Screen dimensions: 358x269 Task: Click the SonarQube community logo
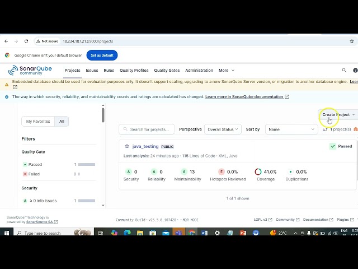click(30, 70)
